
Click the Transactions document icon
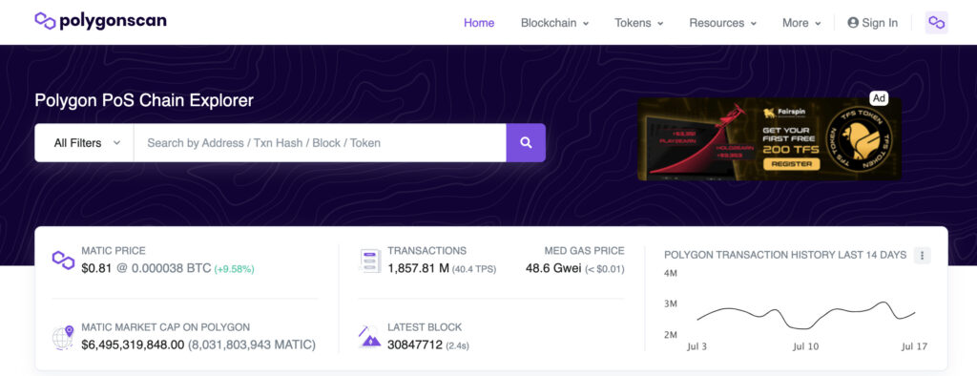pyautogui.click(x=370, y=260)
